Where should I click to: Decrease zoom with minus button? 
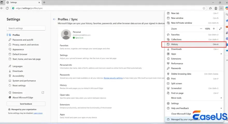click(201, 29)
